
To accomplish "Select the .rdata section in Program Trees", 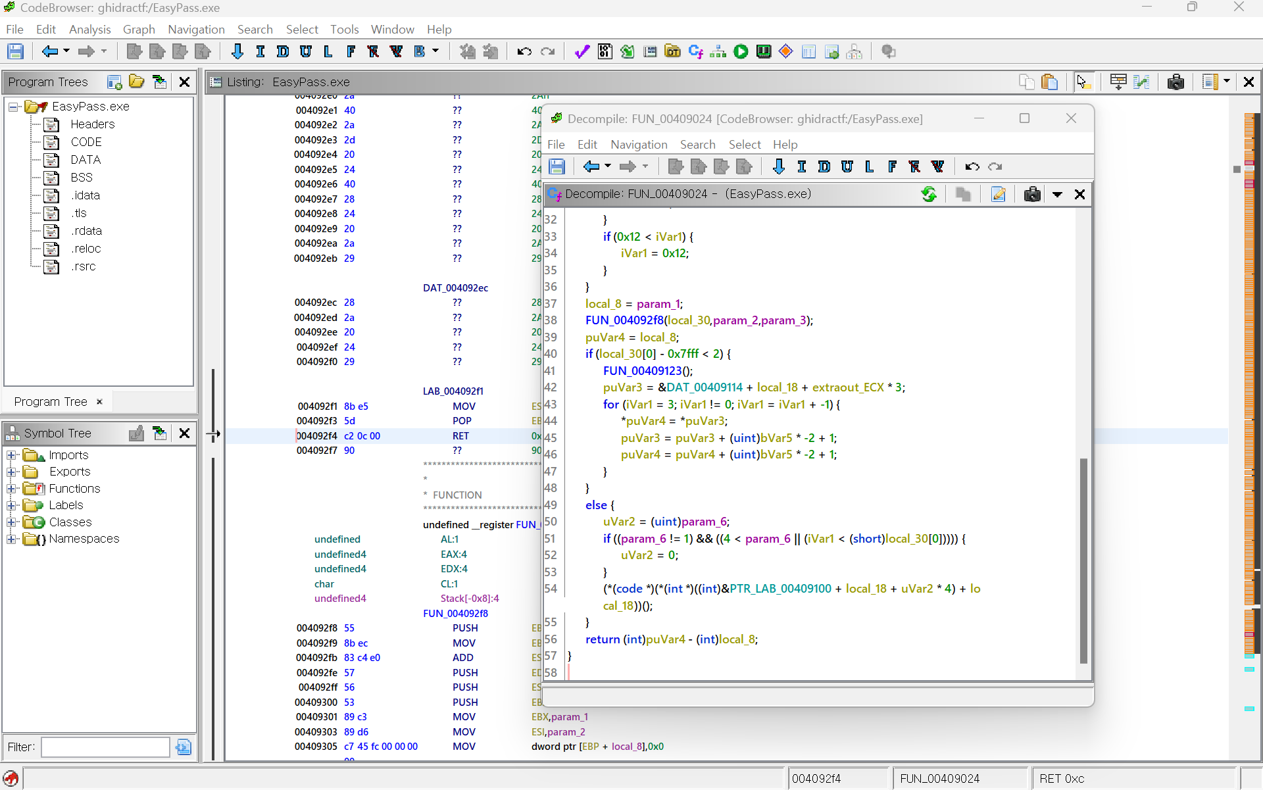I will coord(86,231).
